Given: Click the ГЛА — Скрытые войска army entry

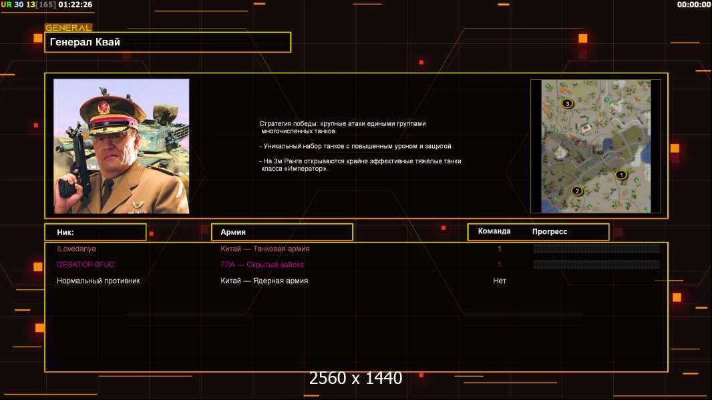Looking at the screenshot, I should tap(262, 265).
